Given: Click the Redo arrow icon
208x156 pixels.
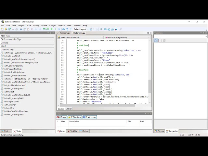Looking at the screenshot, I should 40,29.
